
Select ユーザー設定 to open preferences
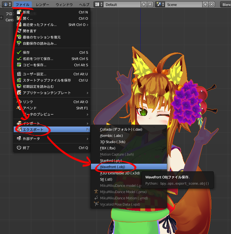click(x=35, y=74)
